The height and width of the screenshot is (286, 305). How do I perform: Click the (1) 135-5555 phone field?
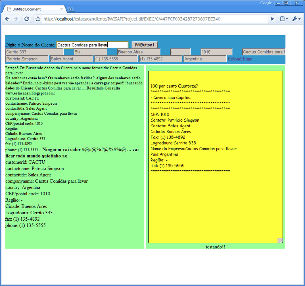[116, 59]
